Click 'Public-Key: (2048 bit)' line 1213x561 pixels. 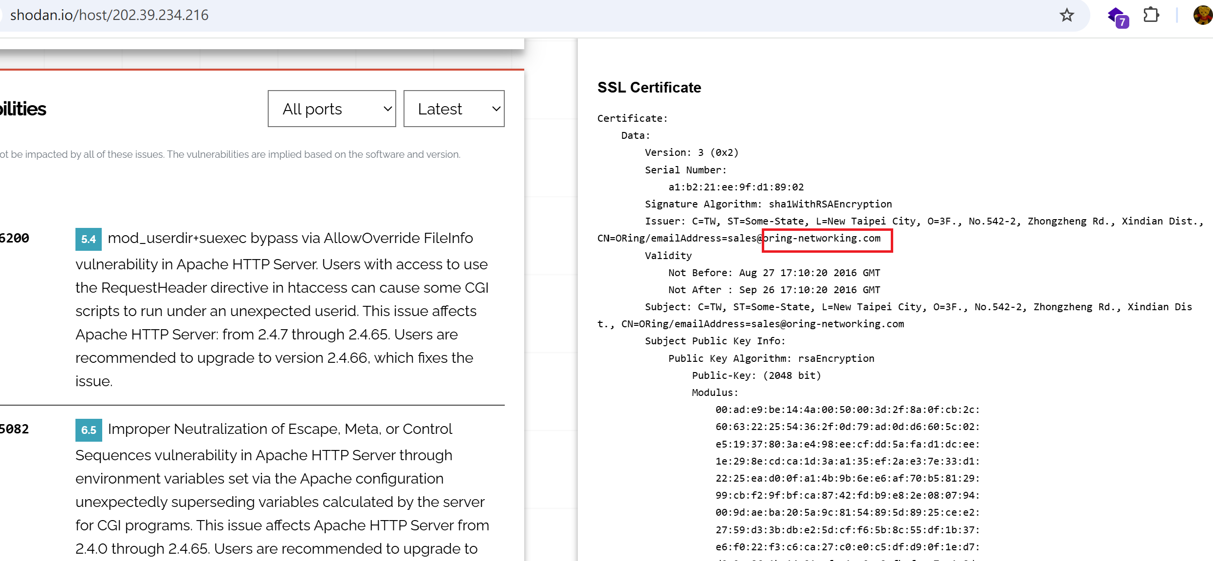[756, 375]
